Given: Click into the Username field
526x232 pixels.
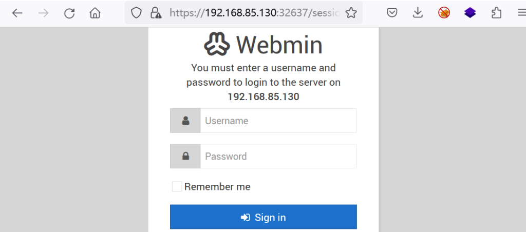Looking at the screenshot, I should (278, 121).
